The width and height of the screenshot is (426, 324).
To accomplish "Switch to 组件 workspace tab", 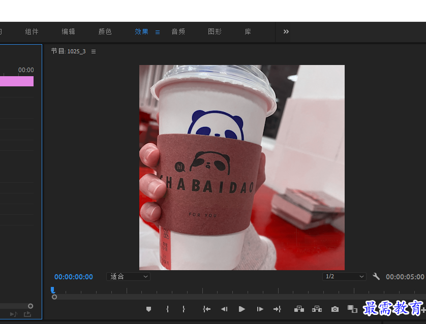I will pyautogui.click(x=32, y=31).
